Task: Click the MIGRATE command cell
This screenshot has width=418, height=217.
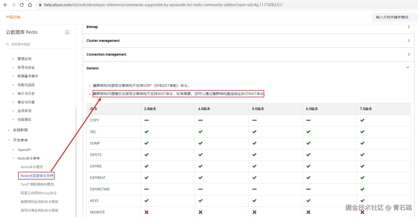Action: tap(114, 212)
